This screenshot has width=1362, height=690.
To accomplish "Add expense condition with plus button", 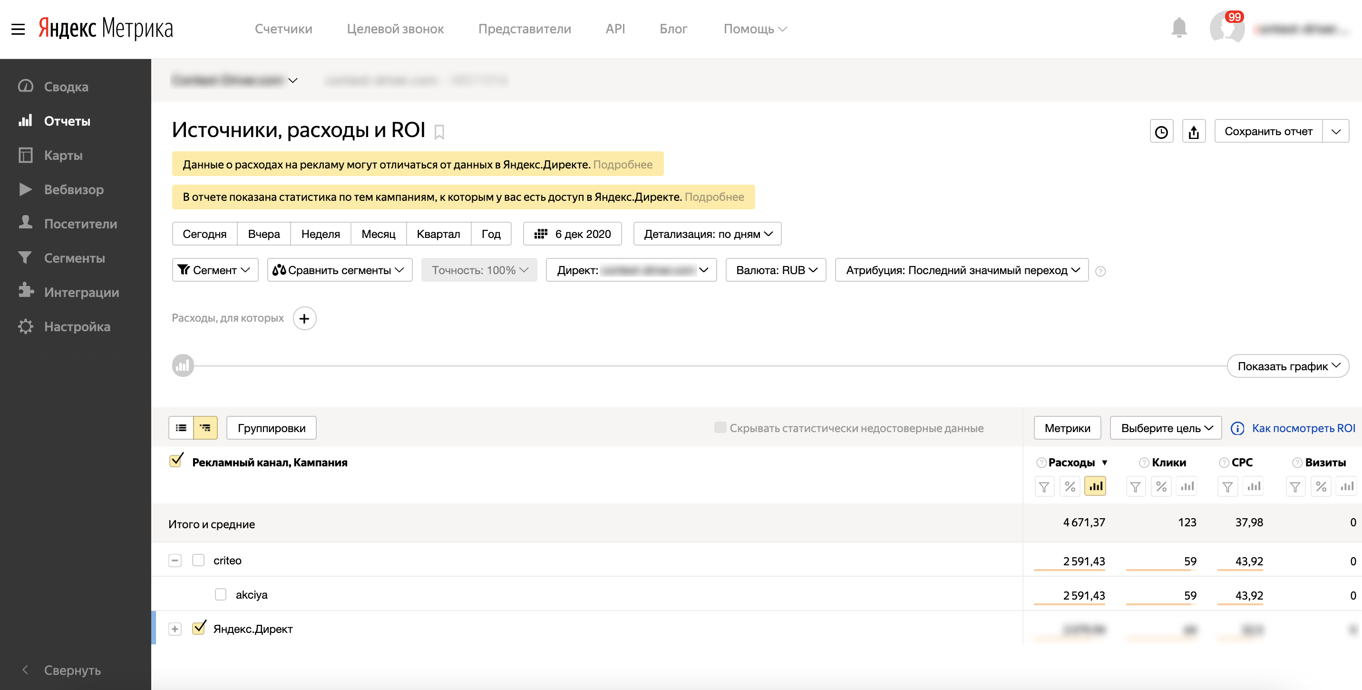I will (304, 318).
